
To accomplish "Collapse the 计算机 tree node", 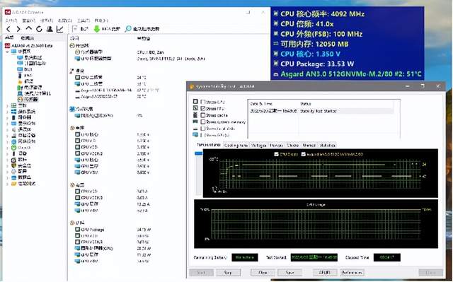I will (x=7, y=52).
